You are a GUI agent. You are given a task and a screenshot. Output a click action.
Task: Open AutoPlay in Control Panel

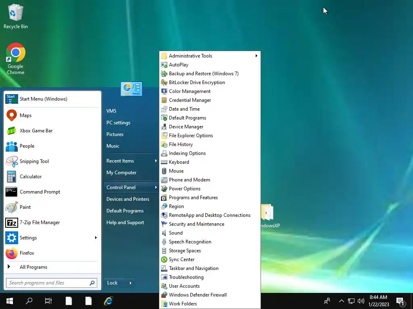tap(210, 65)
